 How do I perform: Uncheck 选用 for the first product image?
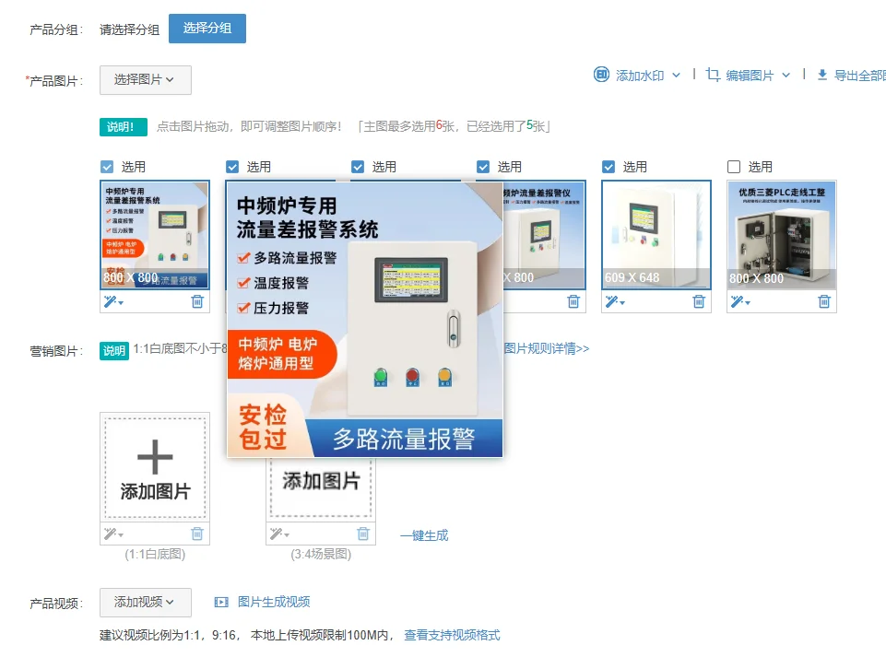pos(107,167)
